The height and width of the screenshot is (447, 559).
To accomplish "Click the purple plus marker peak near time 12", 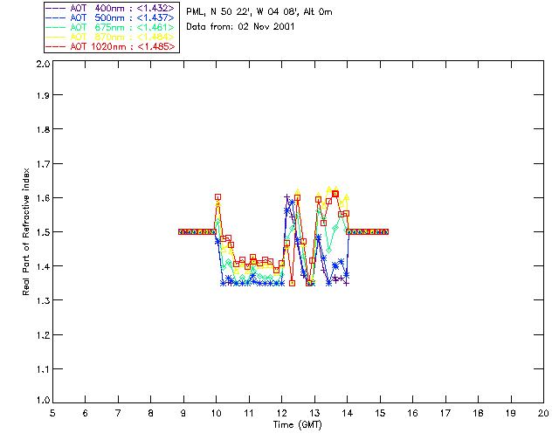I will coord(286,196).
